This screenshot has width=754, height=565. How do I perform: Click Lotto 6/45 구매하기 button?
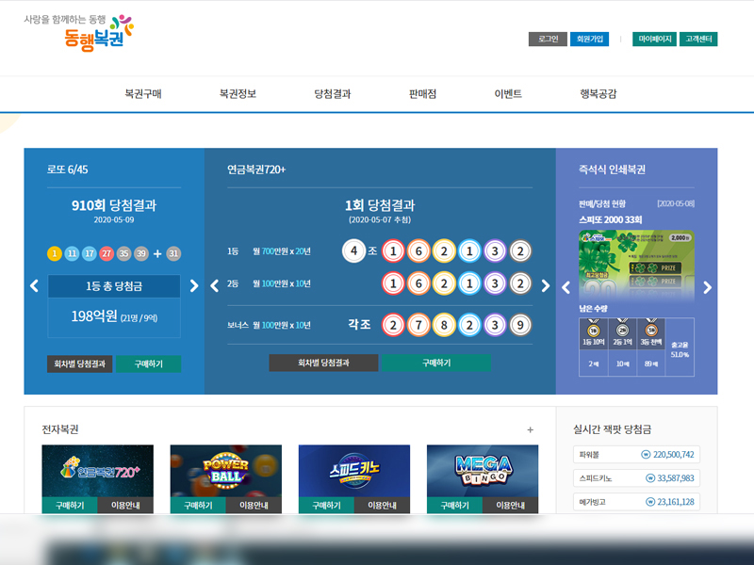(149, 363)
